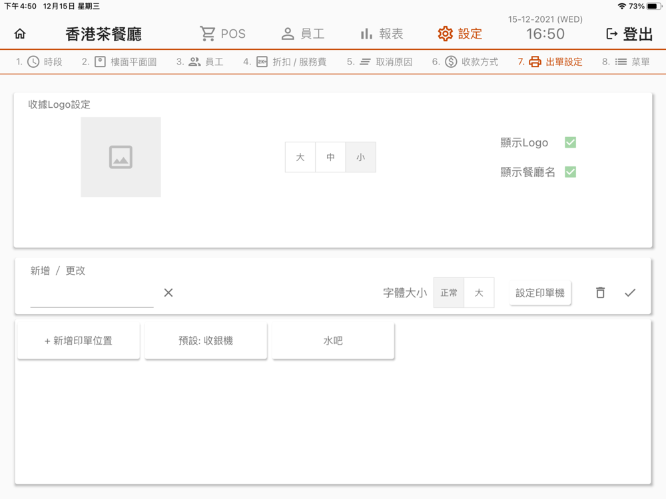Choose 大 logo size
The height and width of the screenshot is (499, 666).
[300, 157]
